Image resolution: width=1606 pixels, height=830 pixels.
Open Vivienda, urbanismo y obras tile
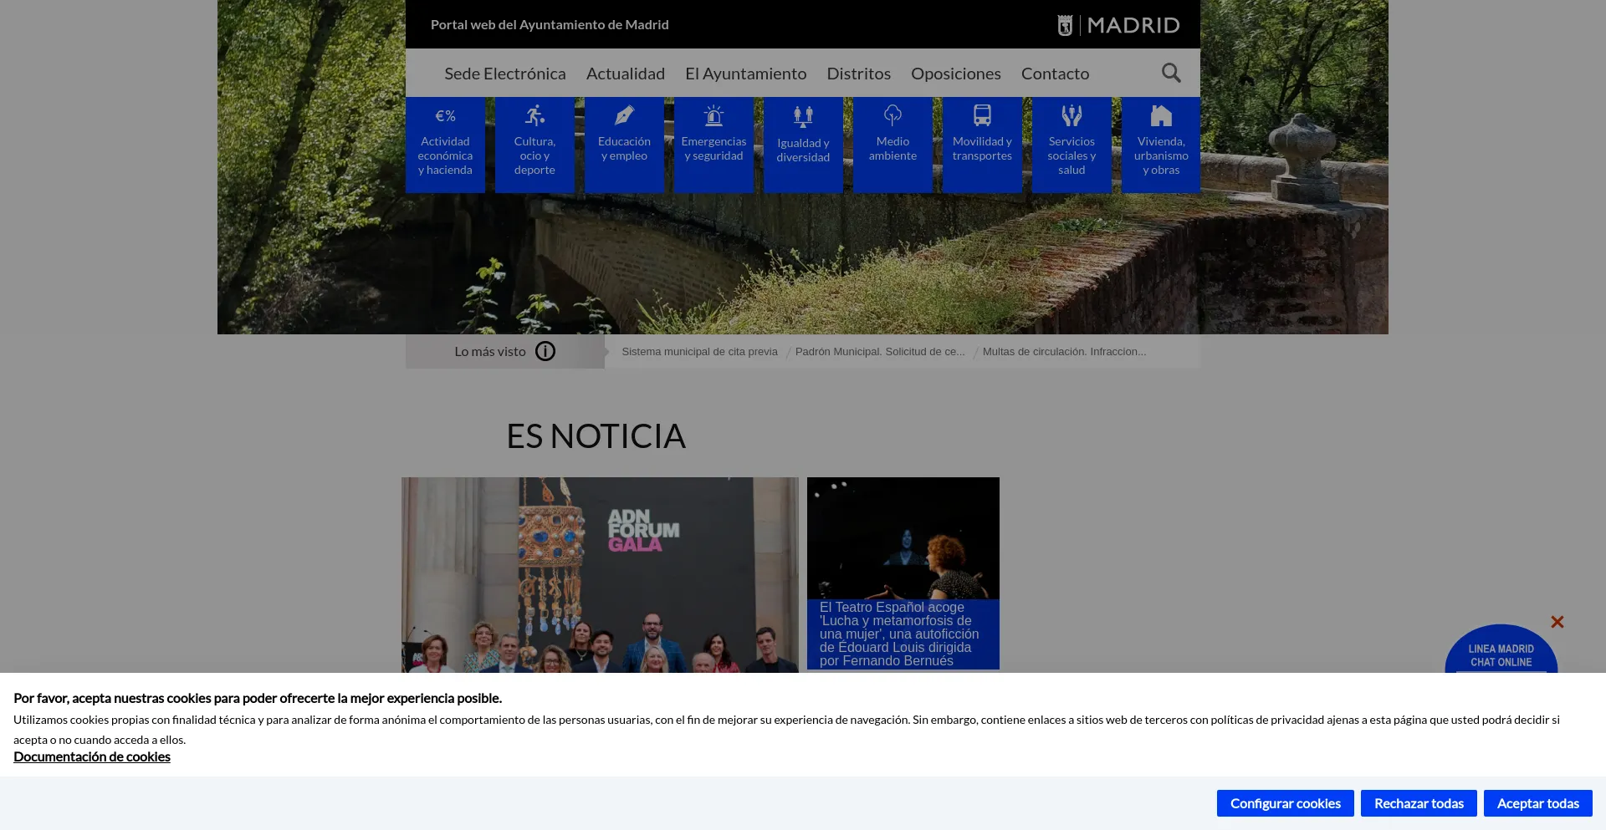pyautogui.click(x=1161, y=145)
